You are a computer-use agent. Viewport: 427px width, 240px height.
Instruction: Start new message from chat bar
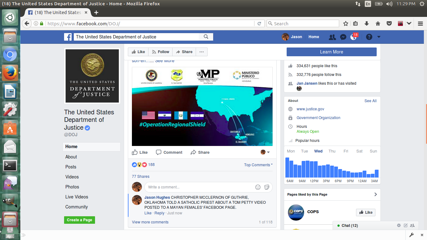click(406, 225)
